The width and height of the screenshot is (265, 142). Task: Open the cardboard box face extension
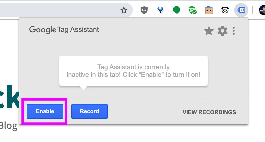click(x=209, y=10)
